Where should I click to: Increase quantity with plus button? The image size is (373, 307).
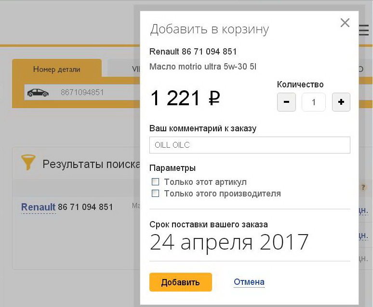pos(341,102)
